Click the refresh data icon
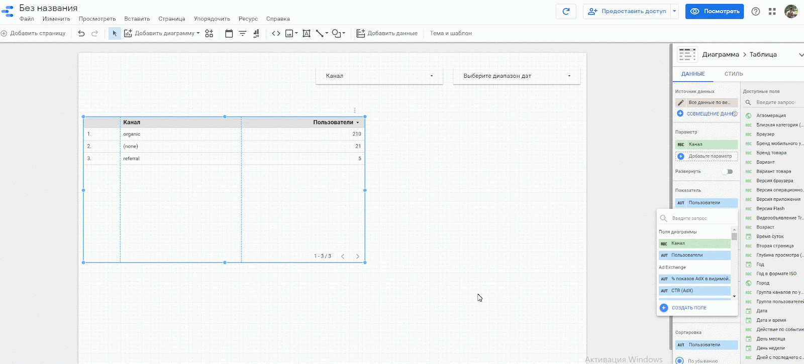Screen dimensions: 804x364 point(566,11)
